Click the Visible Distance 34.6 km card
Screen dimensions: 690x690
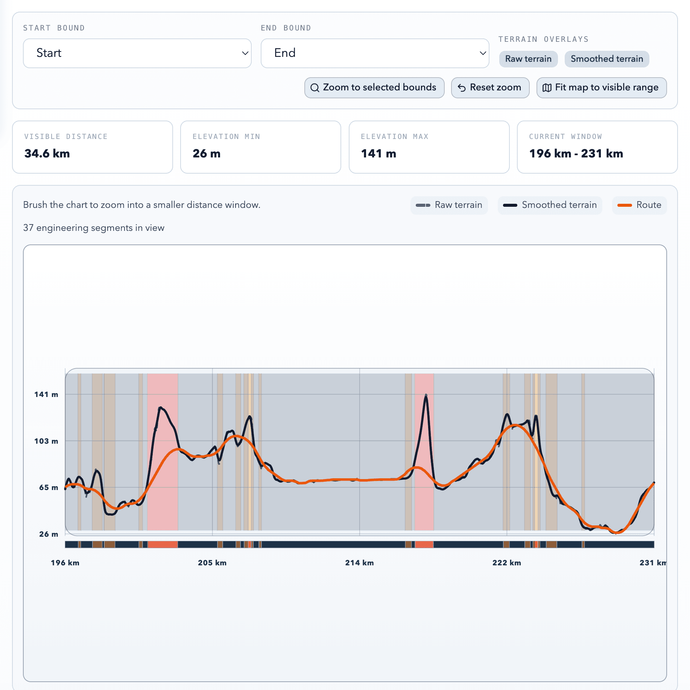click(x=93, y=147)
